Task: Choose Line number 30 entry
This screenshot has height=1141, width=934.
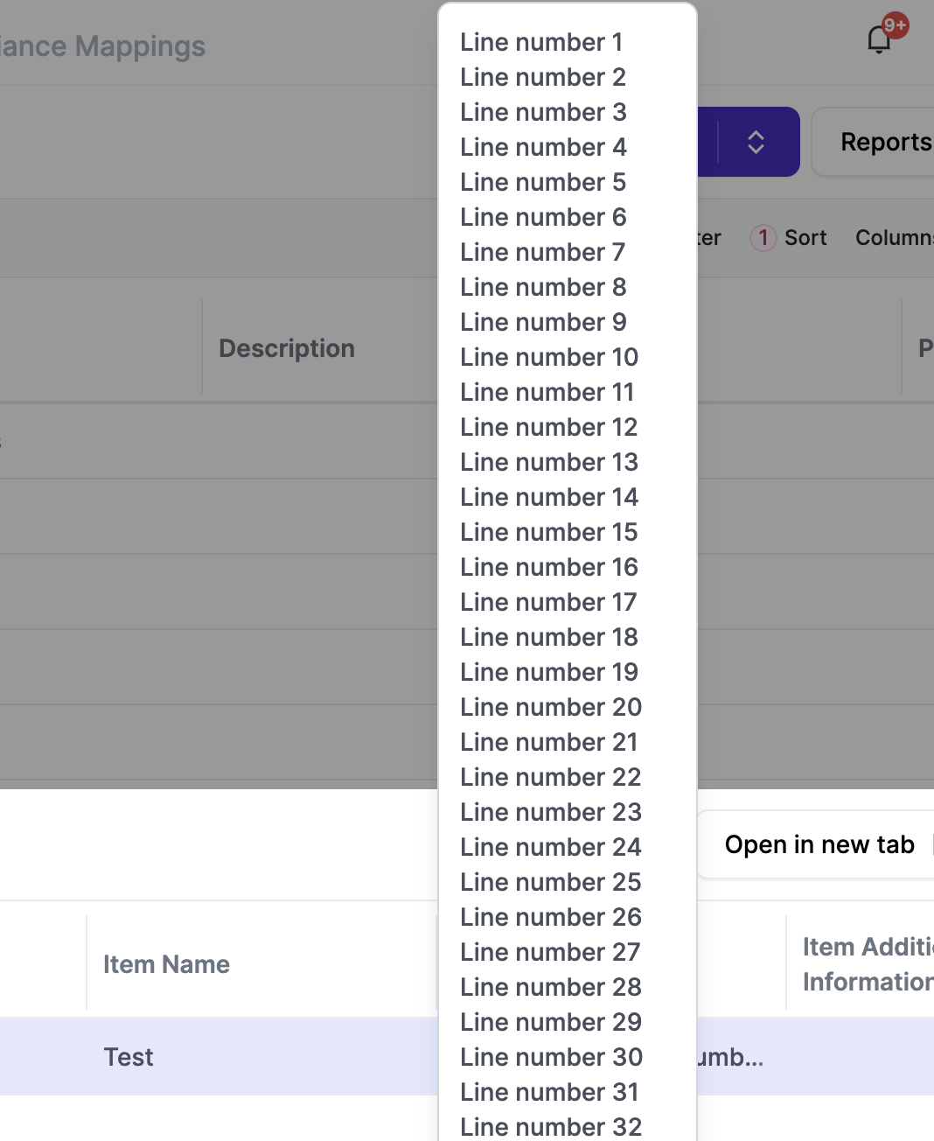Action: (551, 1057)
